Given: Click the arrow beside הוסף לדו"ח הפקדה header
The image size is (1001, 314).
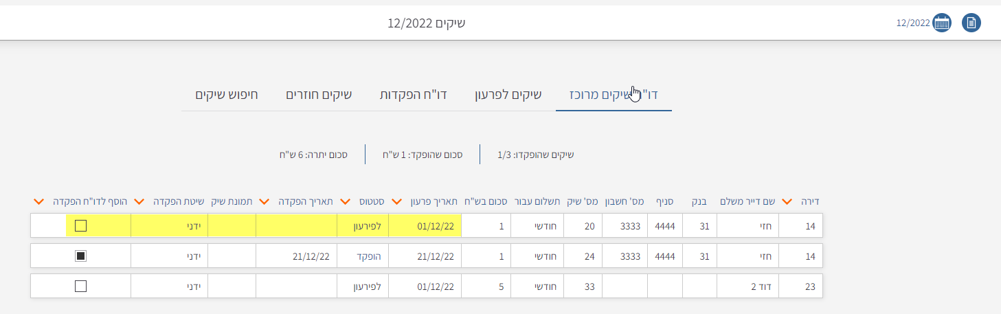Looking at the screenshot, I should (38, 201).
